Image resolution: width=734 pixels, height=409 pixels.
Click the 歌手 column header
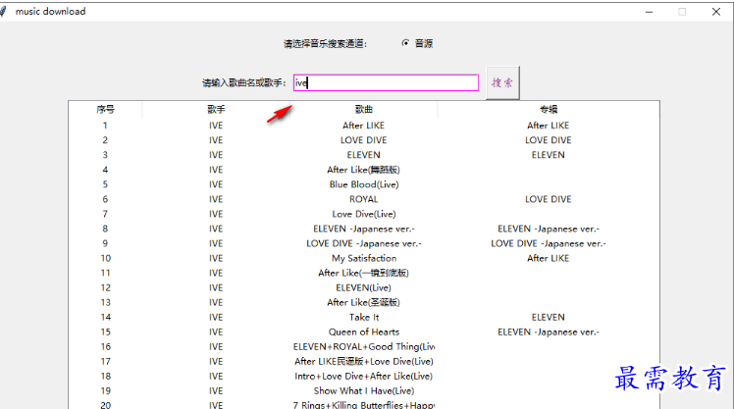coord(216,110)
